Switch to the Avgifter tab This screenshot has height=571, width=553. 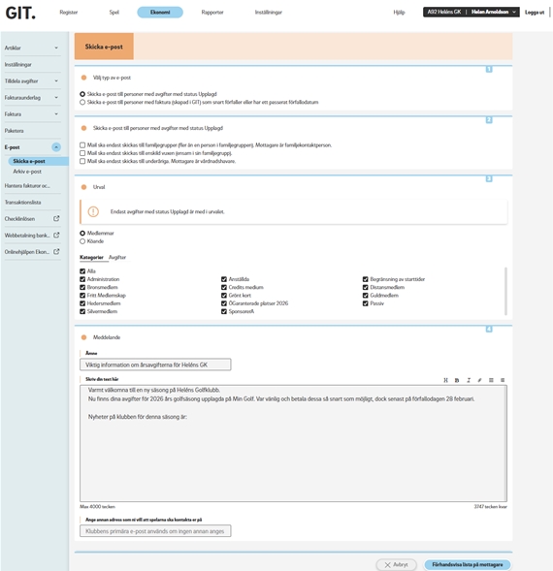(x=117, y=257)
